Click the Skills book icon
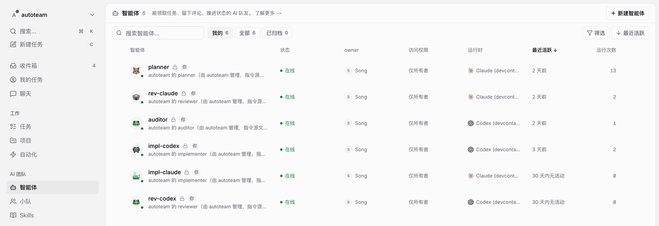The width and height of the screenshot is (659, 226). pos(13,215)
